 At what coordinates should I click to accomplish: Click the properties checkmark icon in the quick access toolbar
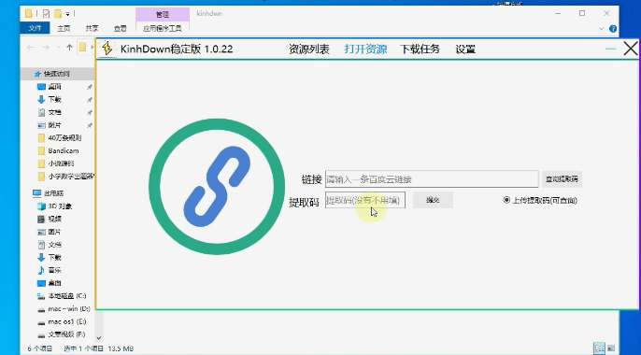[46, 13]
